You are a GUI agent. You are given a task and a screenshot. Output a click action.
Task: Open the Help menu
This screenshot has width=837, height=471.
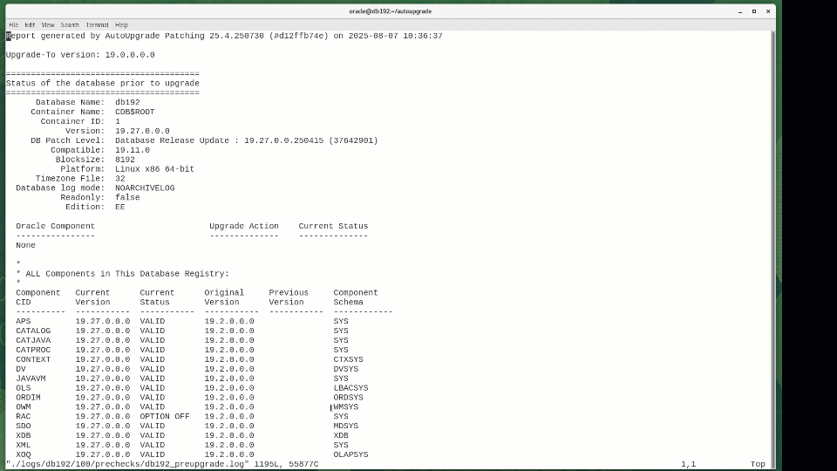tap(121, 24)
